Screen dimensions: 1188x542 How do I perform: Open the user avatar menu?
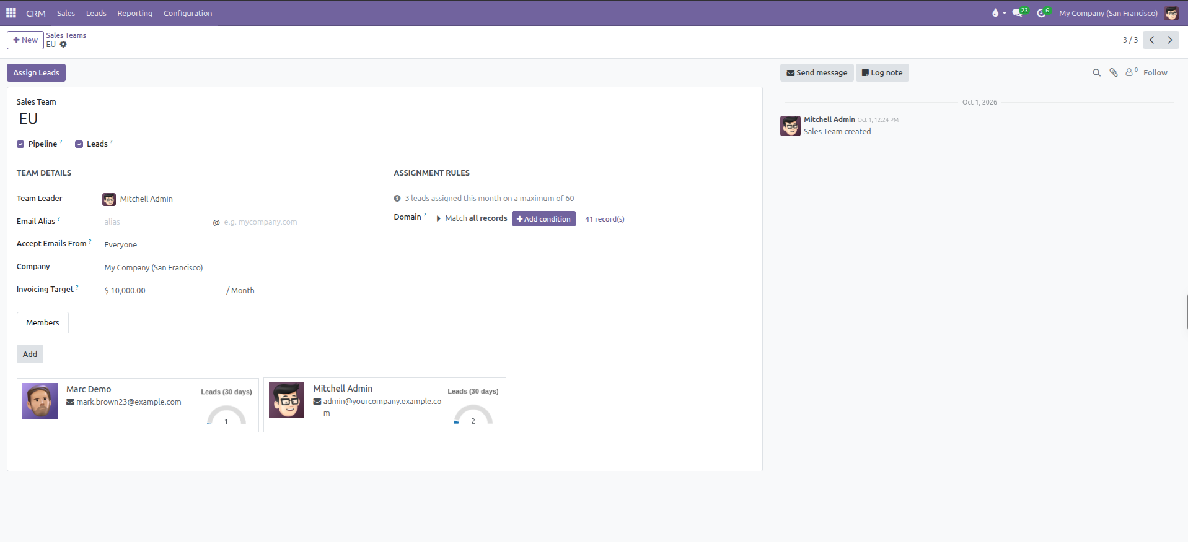pyautogui.click(x=1171, y=13)
